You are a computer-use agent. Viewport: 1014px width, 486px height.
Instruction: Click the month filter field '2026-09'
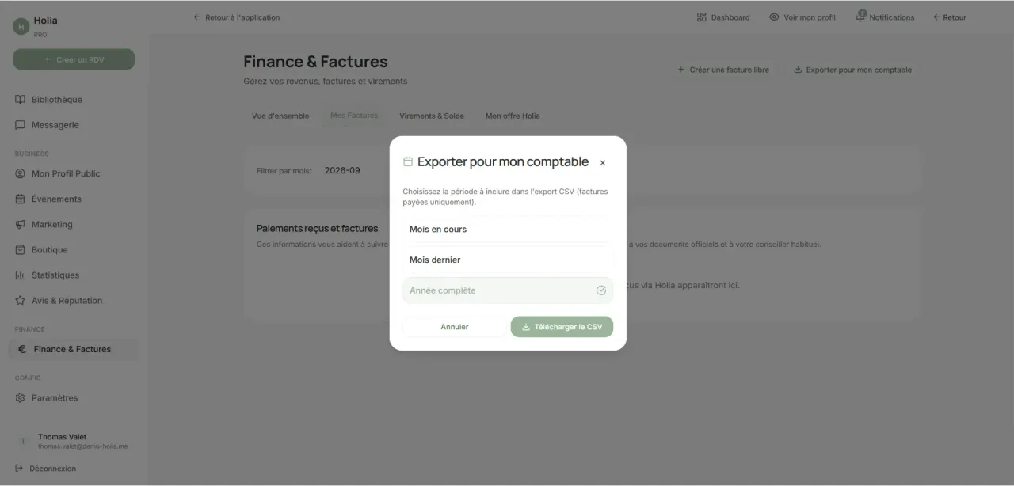pos(342,170)
